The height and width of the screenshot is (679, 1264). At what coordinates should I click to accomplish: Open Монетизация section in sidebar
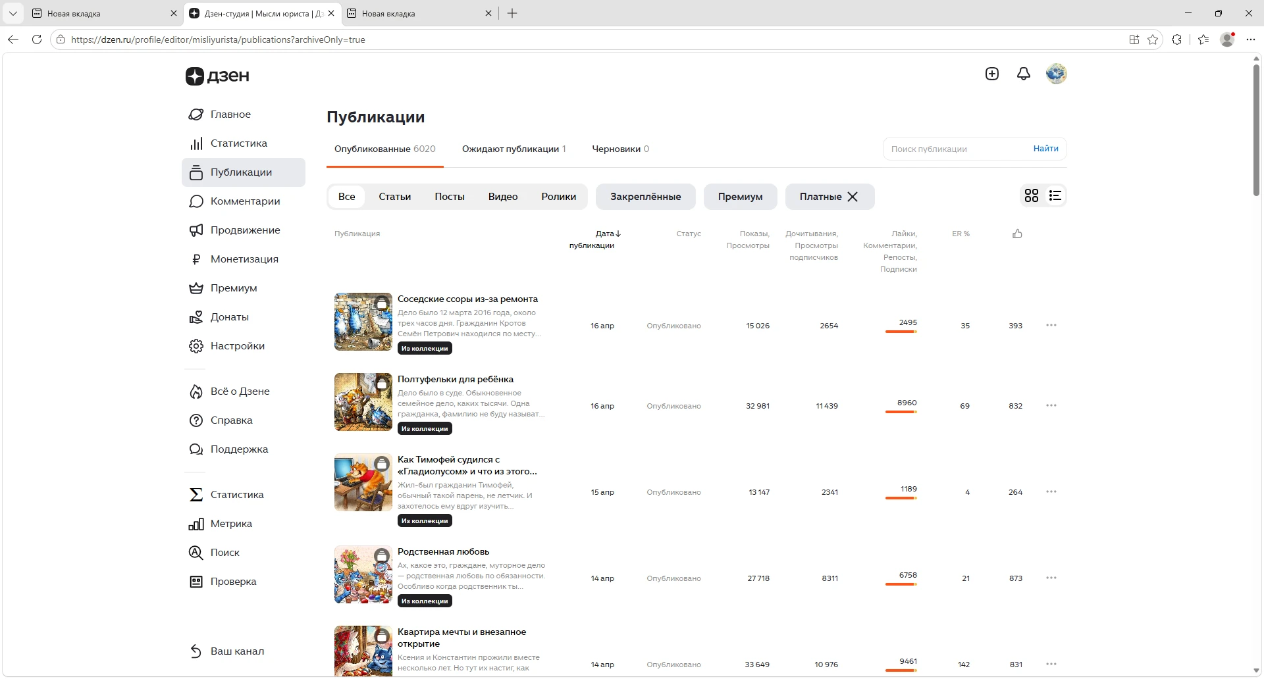(x=244, y=259)
